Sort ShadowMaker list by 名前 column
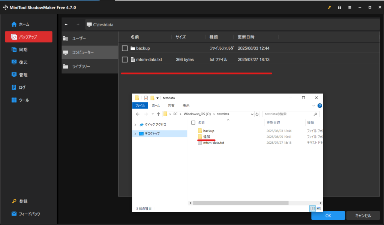Image resolution: width=384 pixels, height=225 pixels. (135, 37)
